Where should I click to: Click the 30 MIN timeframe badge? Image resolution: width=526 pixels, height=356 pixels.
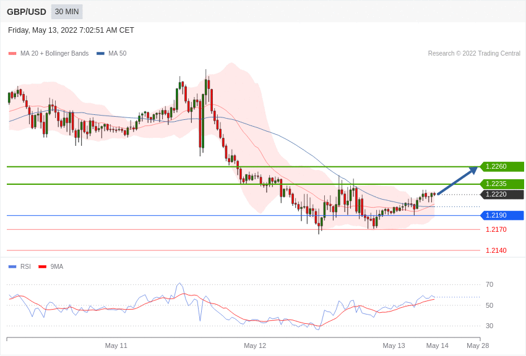[x=67, y=12]
